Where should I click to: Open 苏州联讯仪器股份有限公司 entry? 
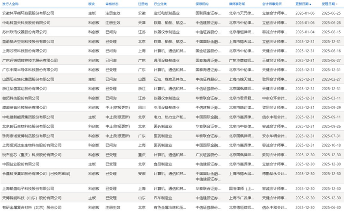[x=25, y=32]
